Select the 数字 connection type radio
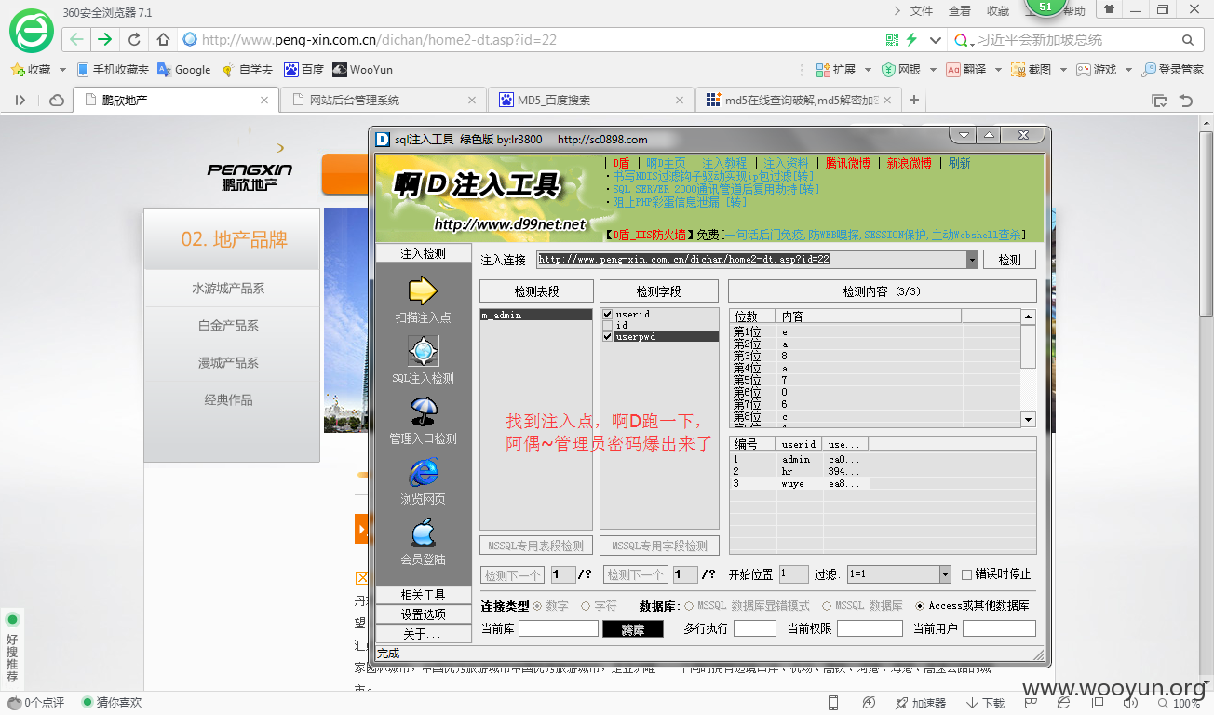 [537, 606]
